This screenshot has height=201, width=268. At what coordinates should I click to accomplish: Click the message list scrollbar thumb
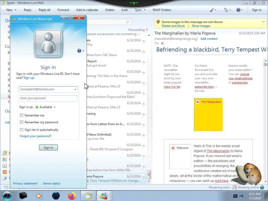149,175
